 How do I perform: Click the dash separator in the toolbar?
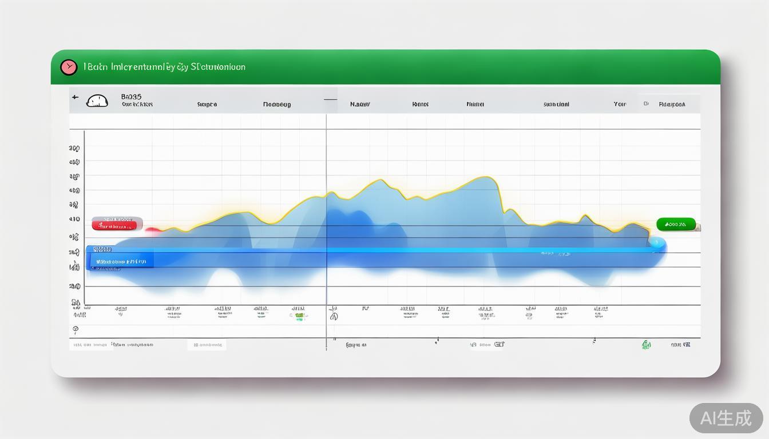click(330, 99)
